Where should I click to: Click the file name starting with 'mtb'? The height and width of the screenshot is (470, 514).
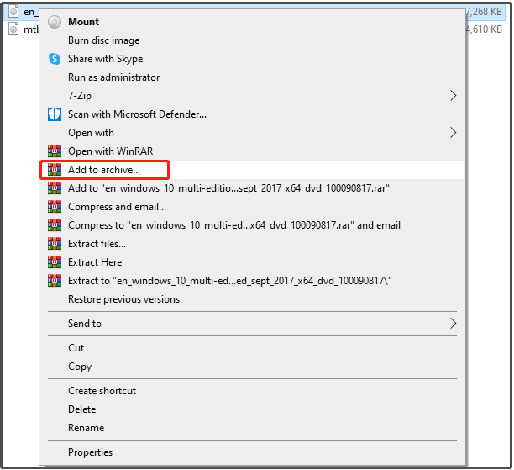(31, 29)
